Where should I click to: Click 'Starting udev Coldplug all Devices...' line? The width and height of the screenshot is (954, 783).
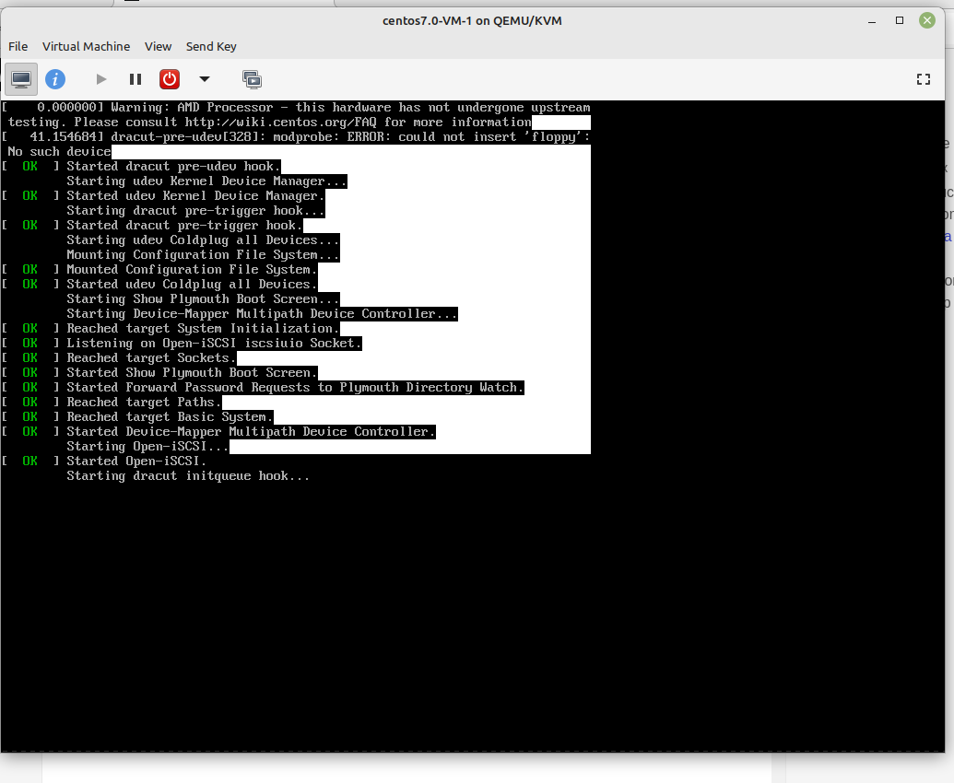pyautogui.click(x=203, y=240)
